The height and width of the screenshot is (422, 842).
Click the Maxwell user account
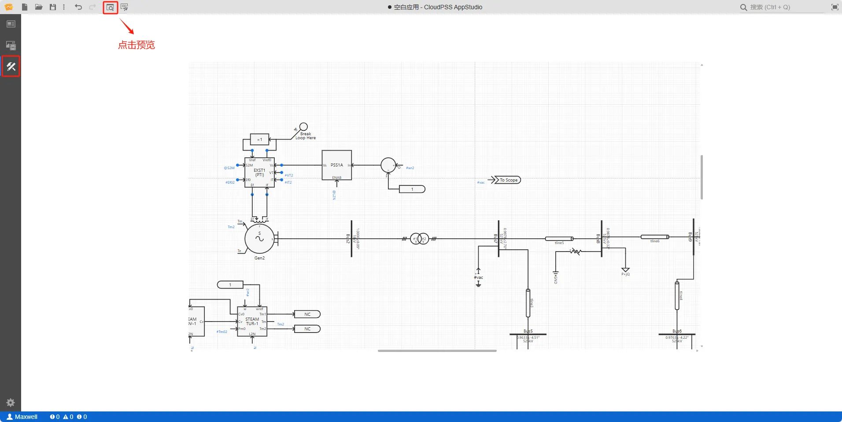point(22,417)
